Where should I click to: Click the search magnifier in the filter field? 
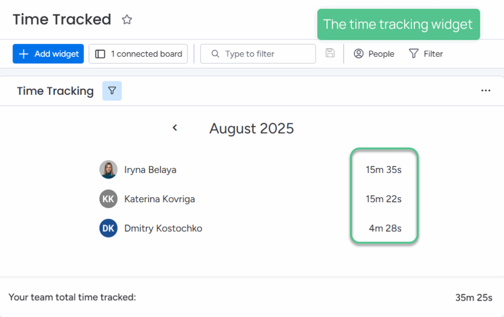(x=215, y=53)
